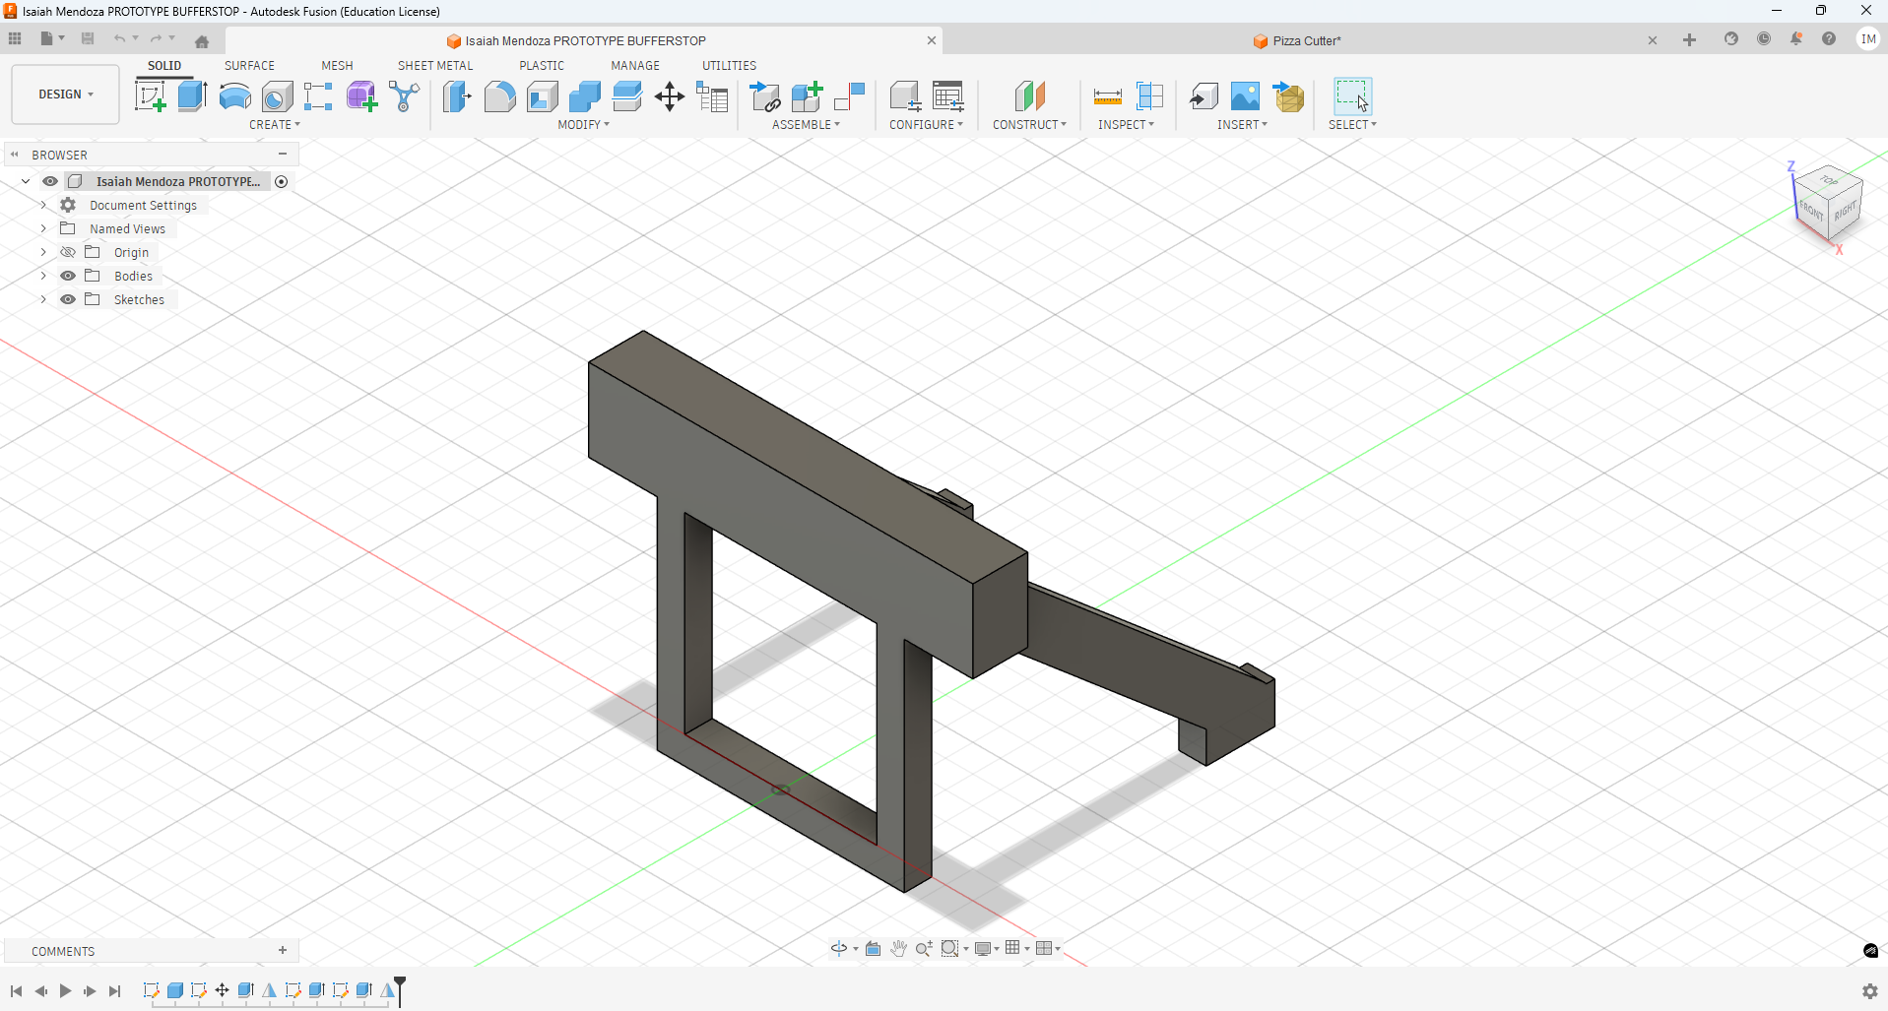
Task: Open the Rectangular Pattern tool
Action: pos(318,96)
